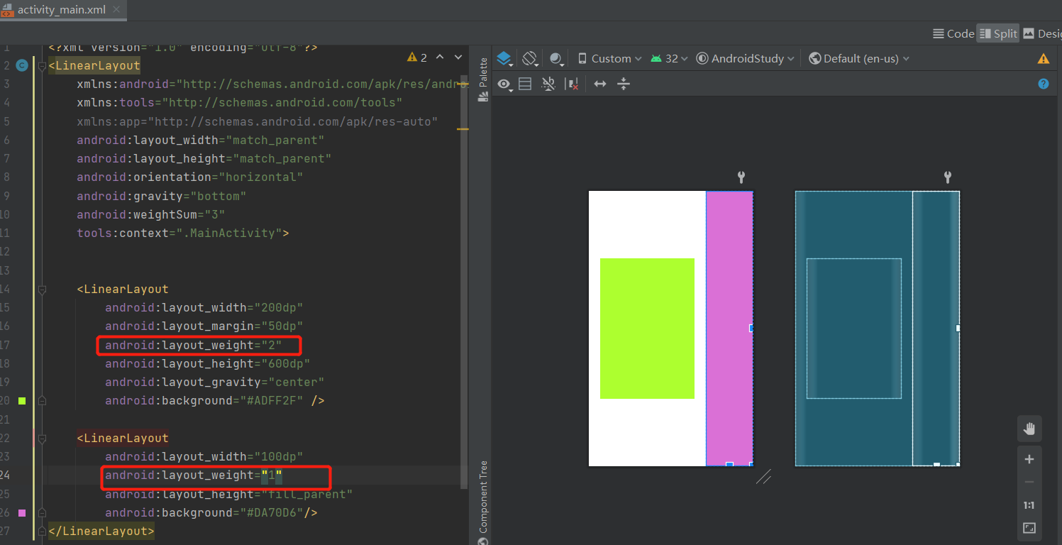Open View Options eye icon
This screenshot has height=545, width=1062.
point(504,84)
